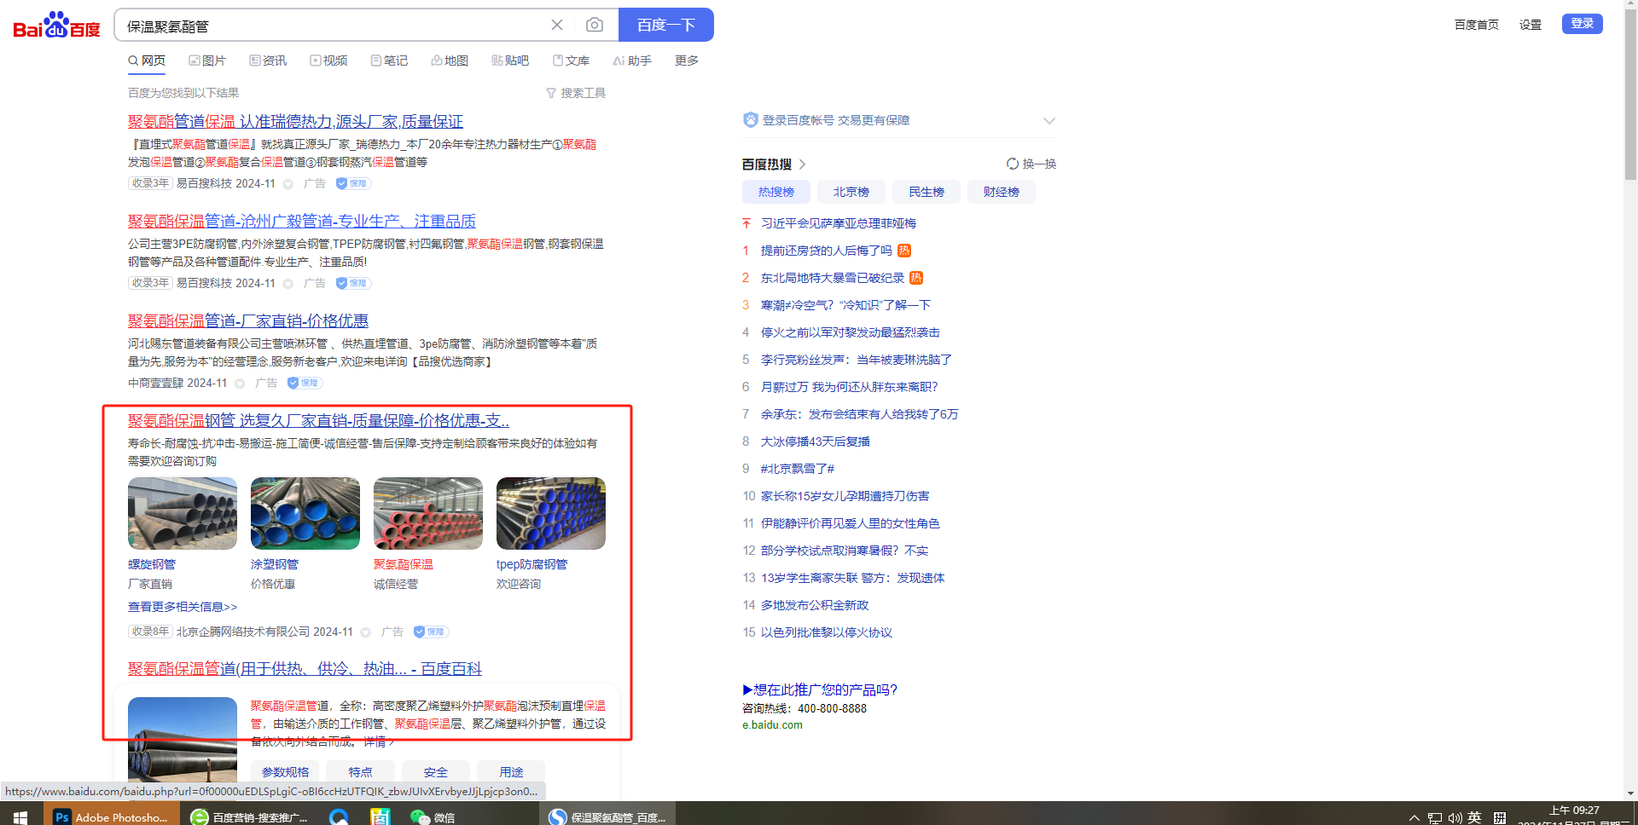Open the 助手 AI tab
The image size is (1638, 825).
point(632,61)
